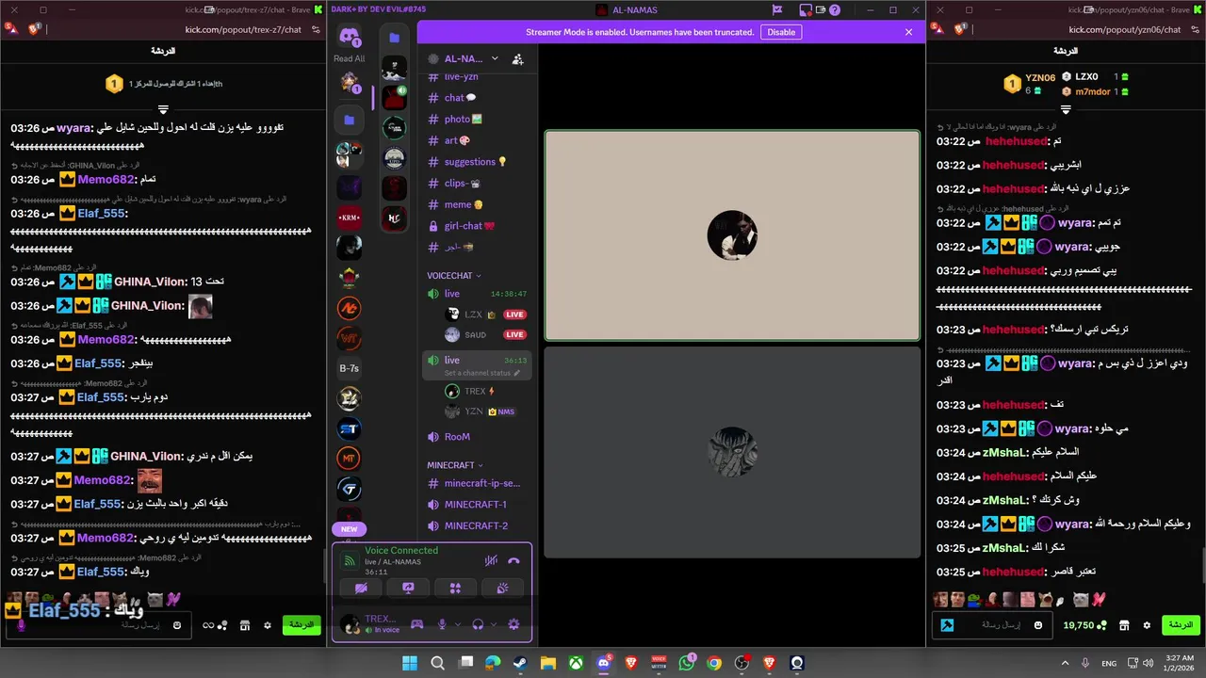
Task: Open the minecraft-ip-se... channel
Action: coord(477,483)
